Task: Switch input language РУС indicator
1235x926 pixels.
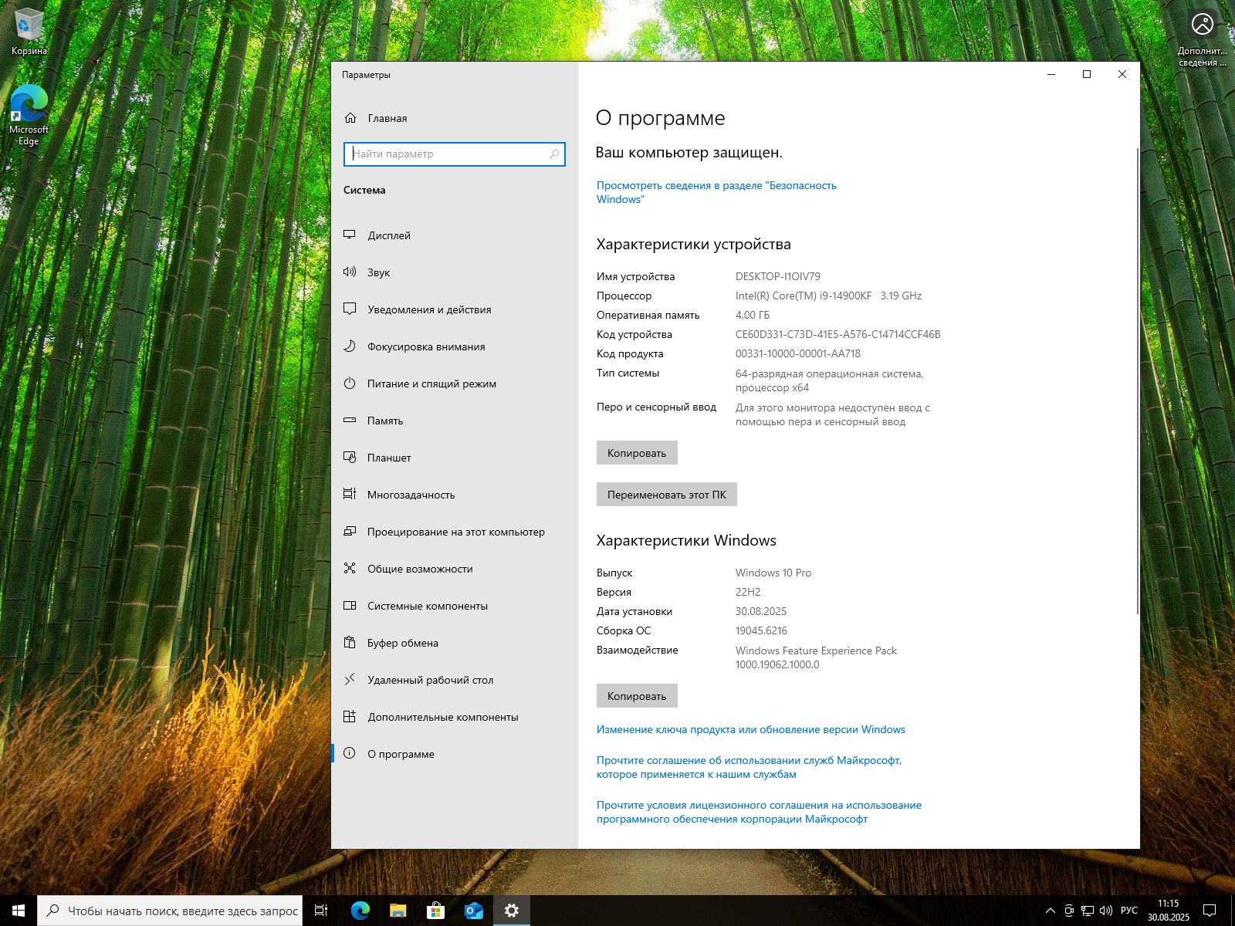Action: 1129,911
